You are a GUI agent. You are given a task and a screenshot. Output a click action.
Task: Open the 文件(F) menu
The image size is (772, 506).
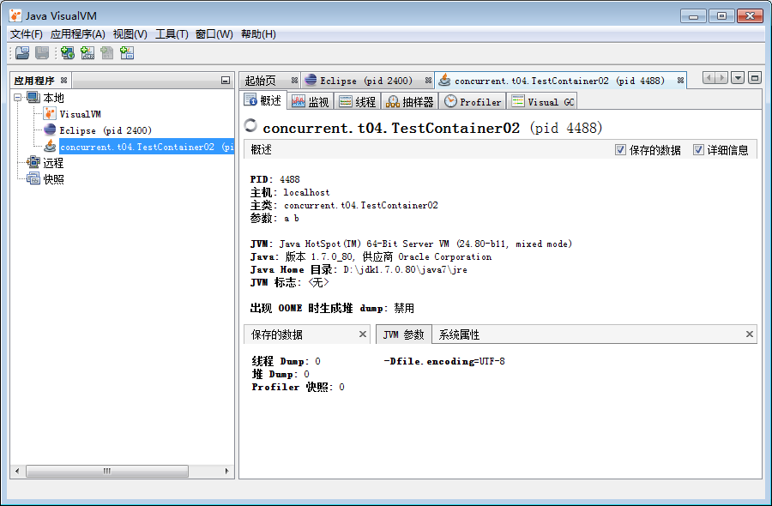pos(27,34)
